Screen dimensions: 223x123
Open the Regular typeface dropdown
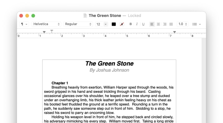click(78, 24)
